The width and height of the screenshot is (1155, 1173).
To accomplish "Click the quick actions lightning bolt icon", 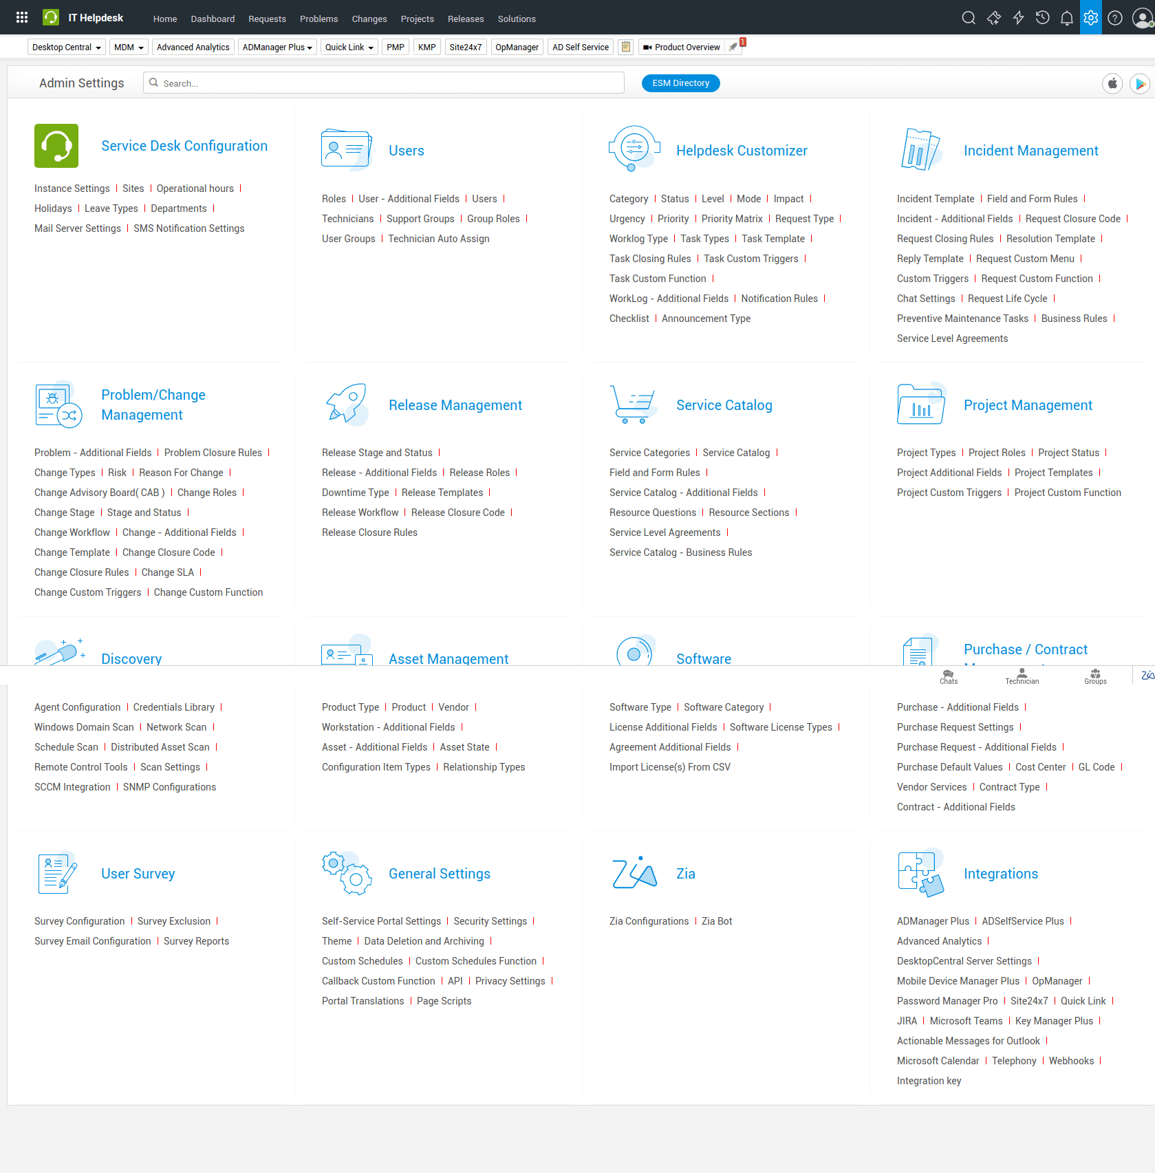I will tap(1018, 19).
